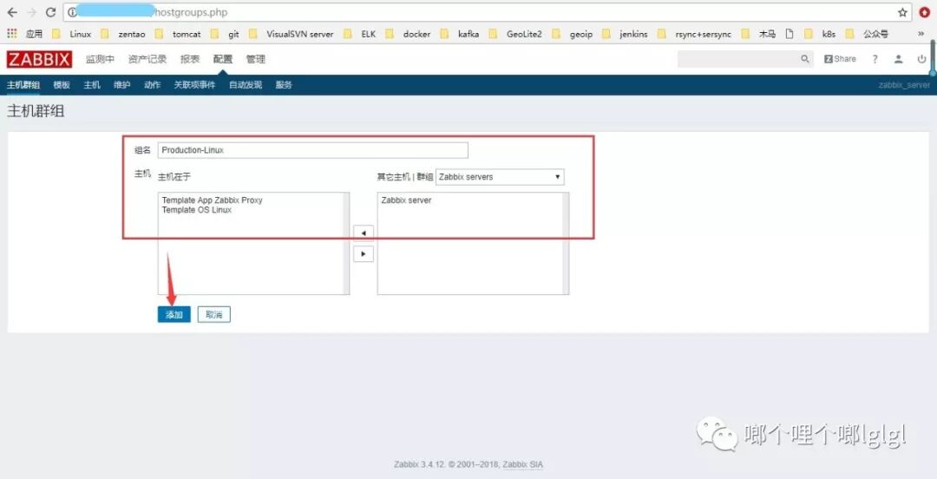This screenshot has width=937, height=479.
Task: Click the ZABBIX logo
Action: (x=39, y=59)
